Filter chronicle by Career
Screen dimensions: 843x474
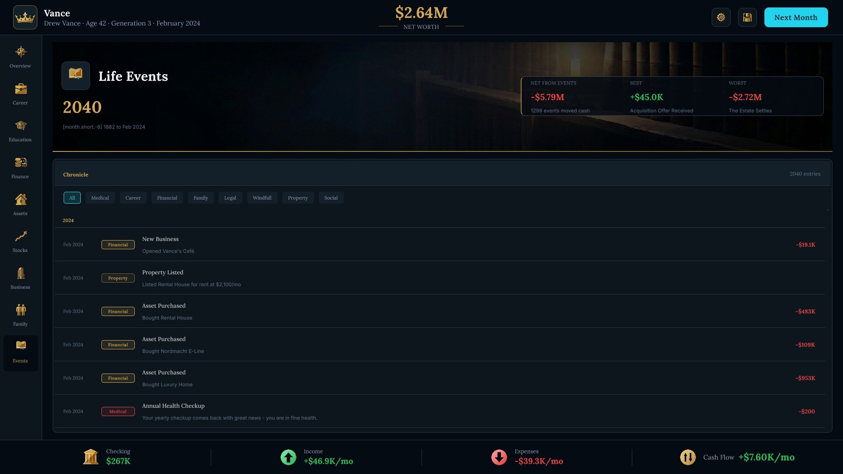(x=133, y=198)
